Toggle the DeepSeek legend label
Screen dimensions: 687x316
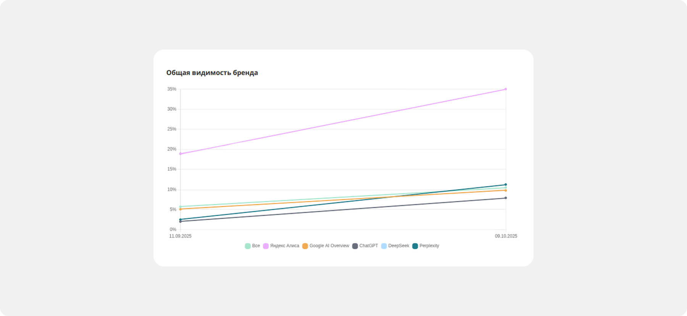pyautogui.click(x=398, y=246)
